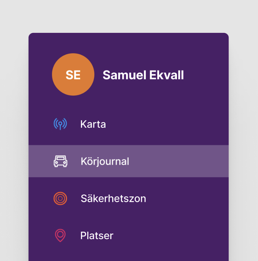Click the orange SE avatar circle
This screenshot has width=258, height=261.
[73, 75]
